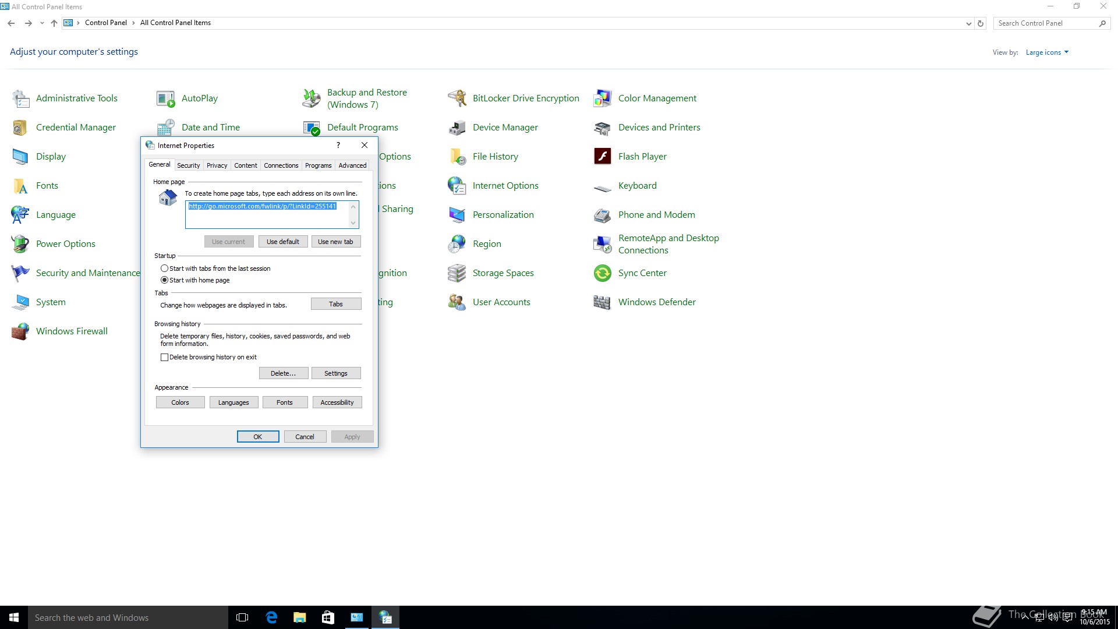Select Start with home page option
Viewport: 1118px width, 629px height.
[164, 280]
